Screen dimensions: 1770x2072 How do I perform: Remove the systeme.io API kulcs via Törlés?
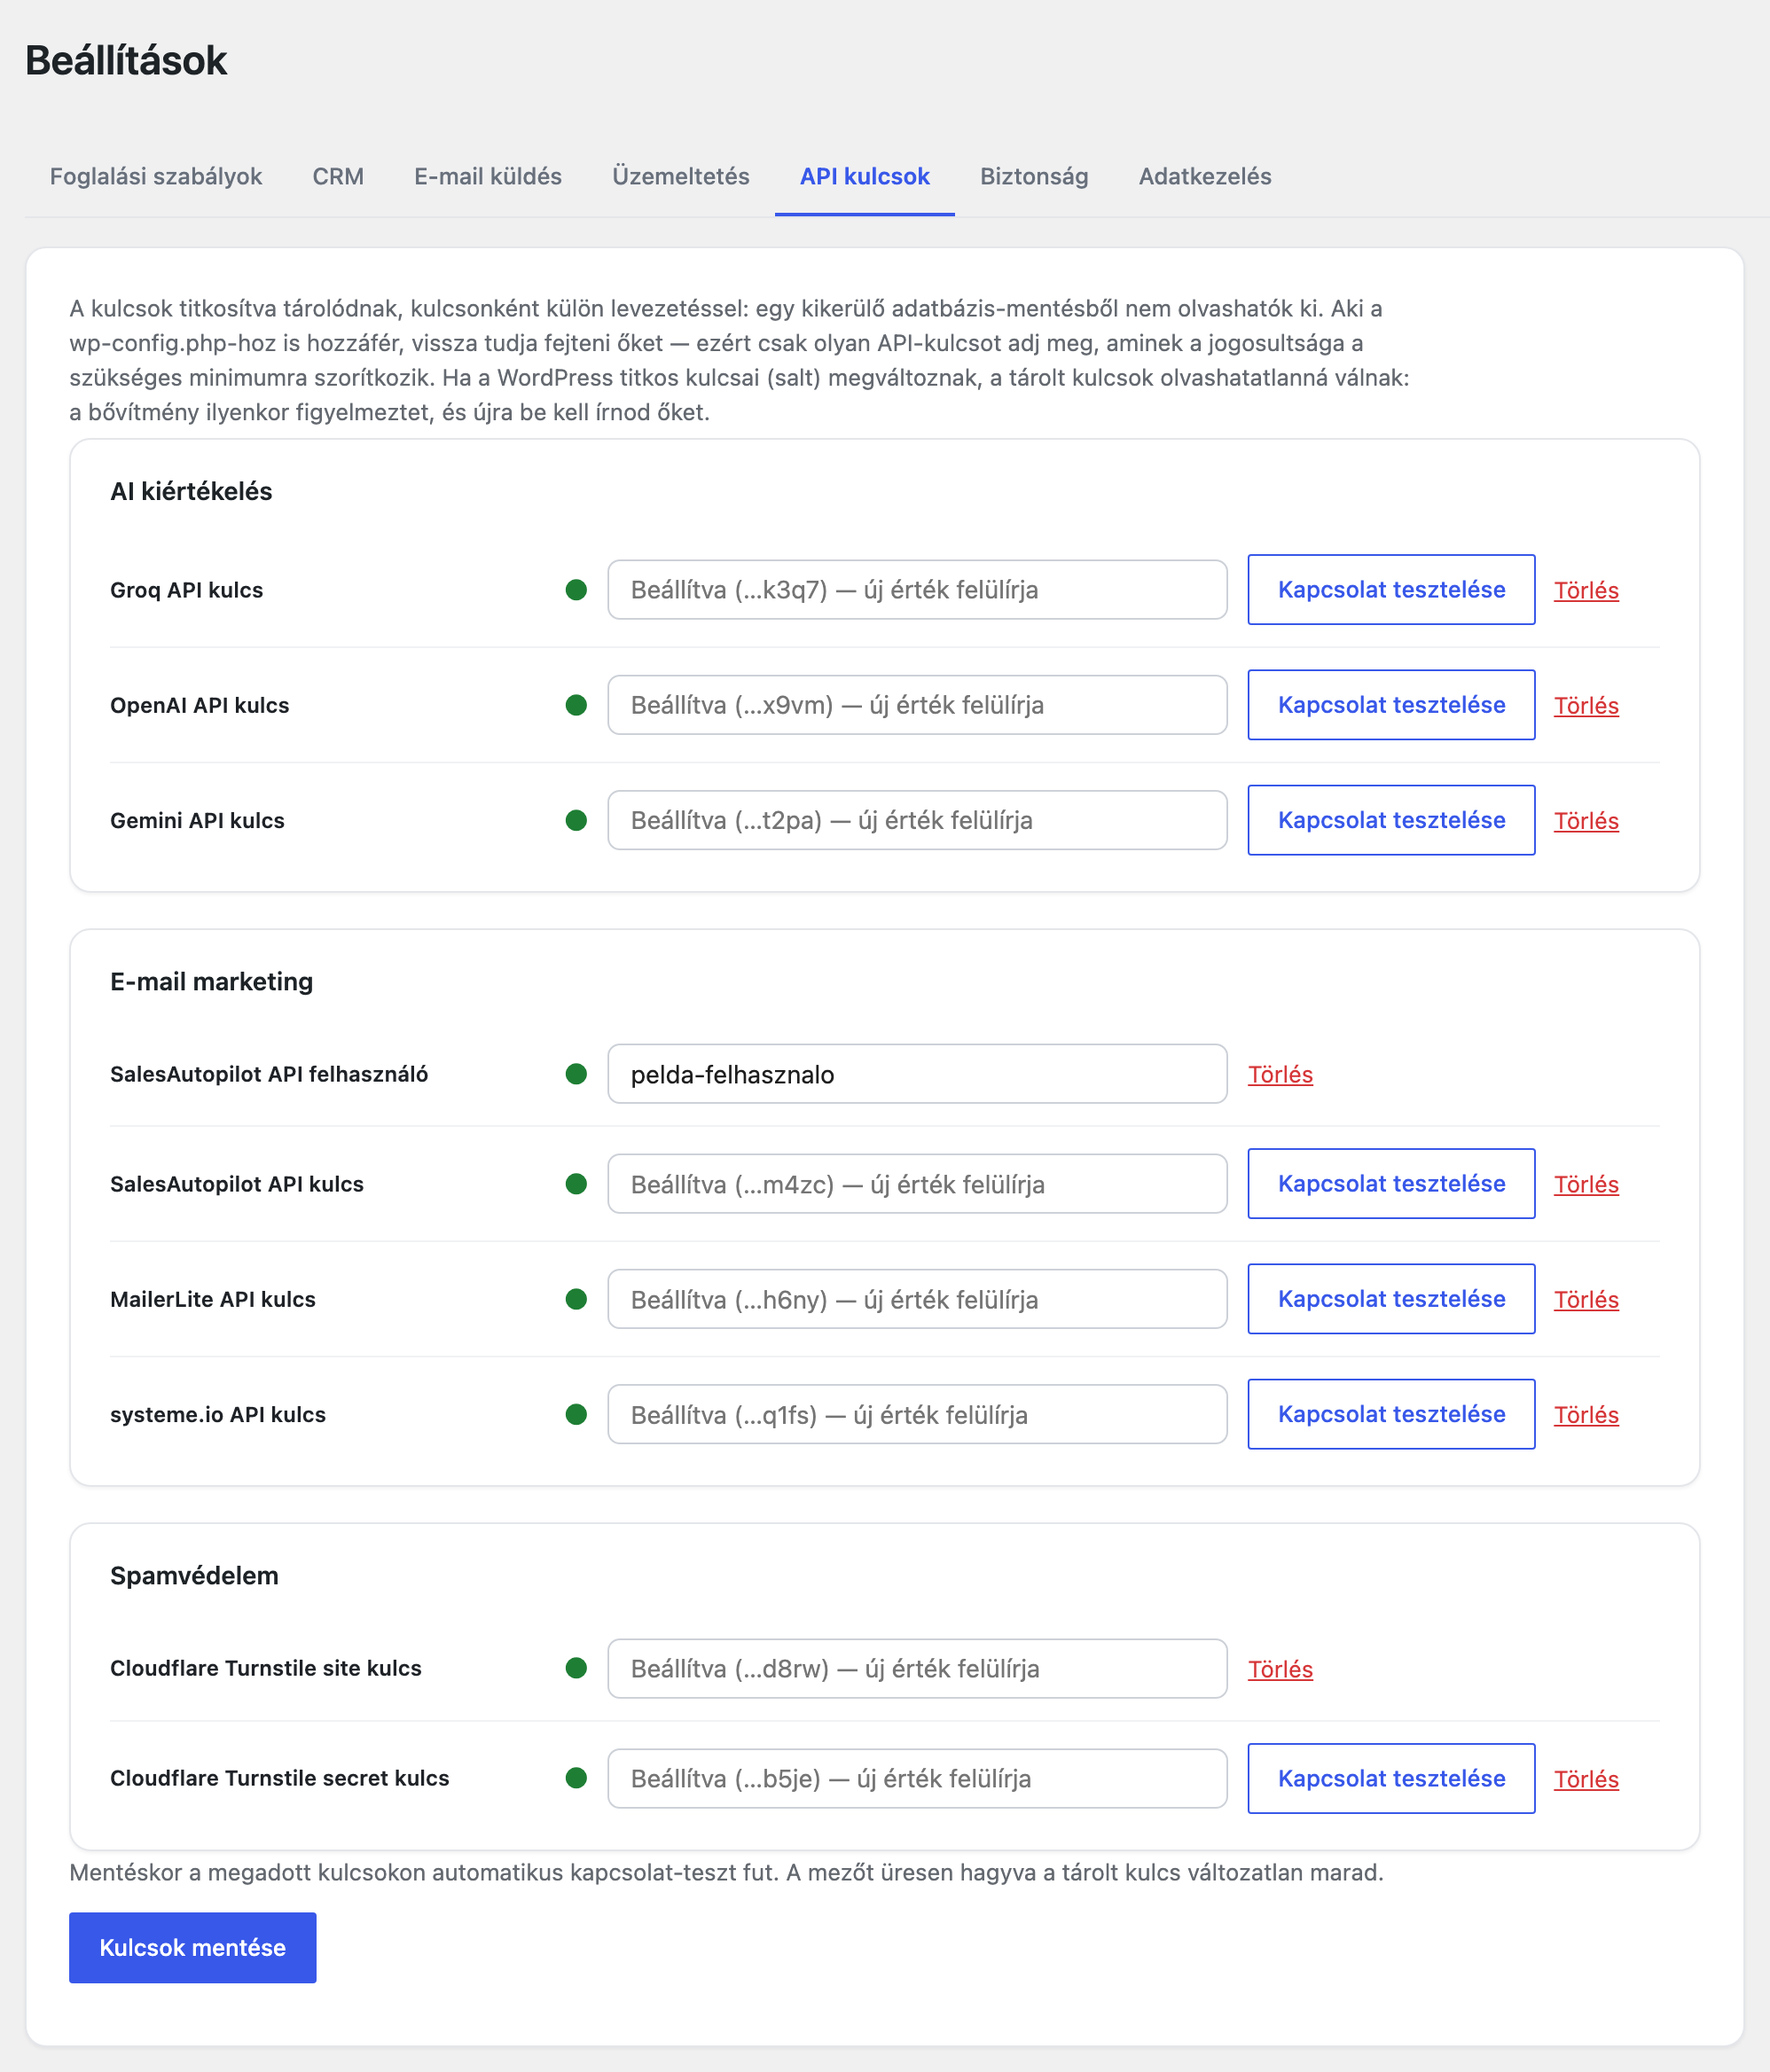1586,1415
